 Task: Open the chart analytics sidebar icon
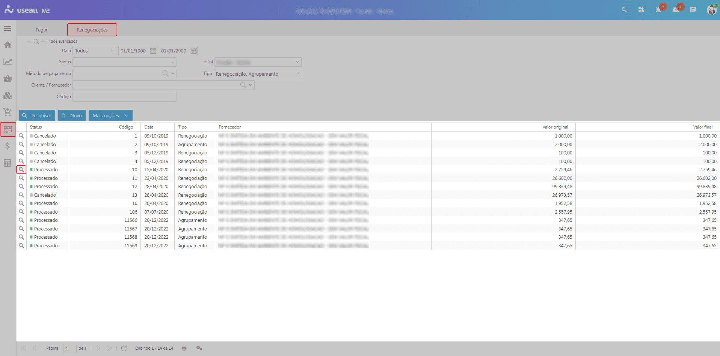pos(8,62)
